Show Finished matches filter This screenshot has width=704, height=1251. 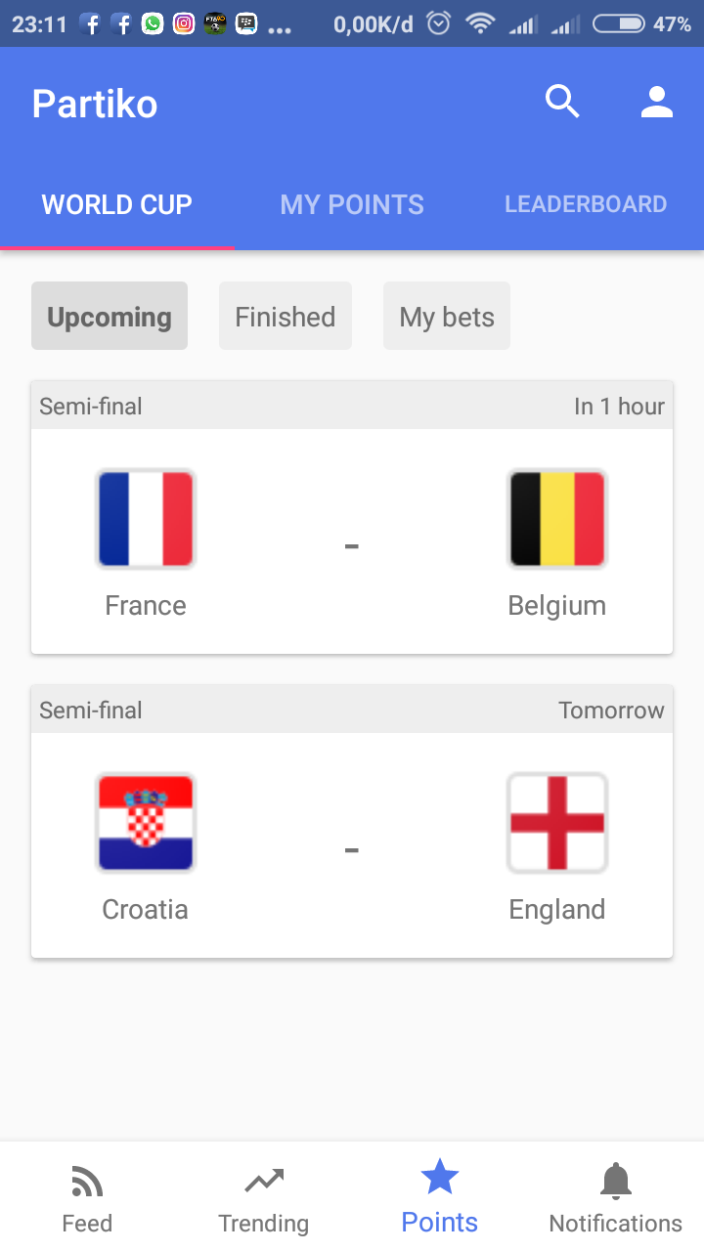(286, 317)
